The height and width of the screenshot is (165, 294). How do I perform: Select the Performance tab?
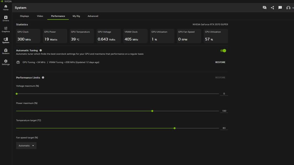(x=58, y=16)
